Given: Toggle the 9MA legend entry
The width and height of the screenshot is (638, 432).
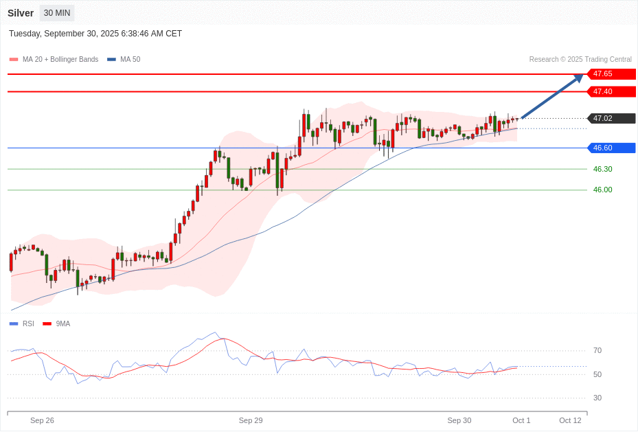Looking at the screenshot, I should click(x=56, y=323).
